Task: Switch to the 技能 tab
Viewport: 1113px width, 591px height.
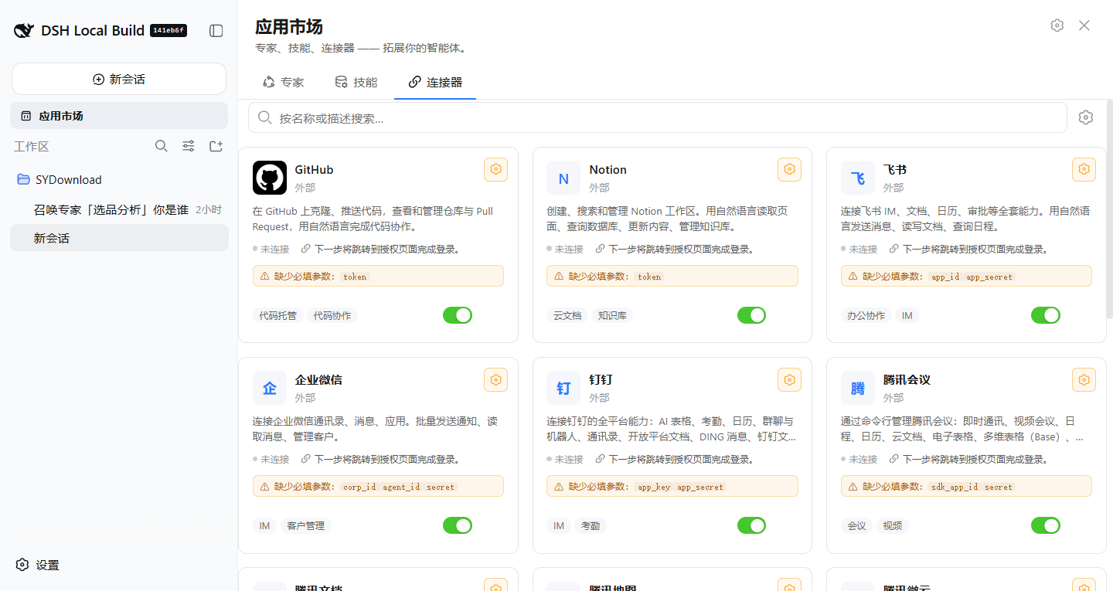Action: [x=356, y=82]
